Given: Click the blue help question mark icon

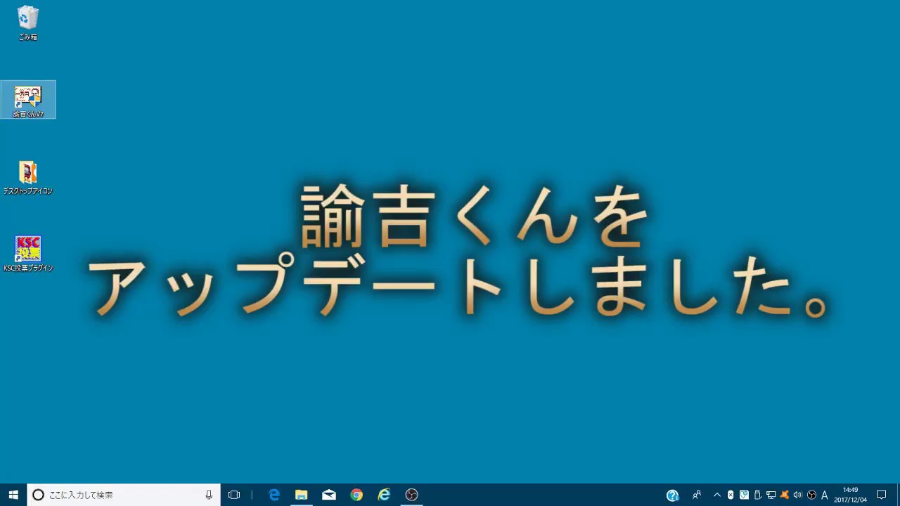Looking at the screenshot, I should tap(672, 495).
